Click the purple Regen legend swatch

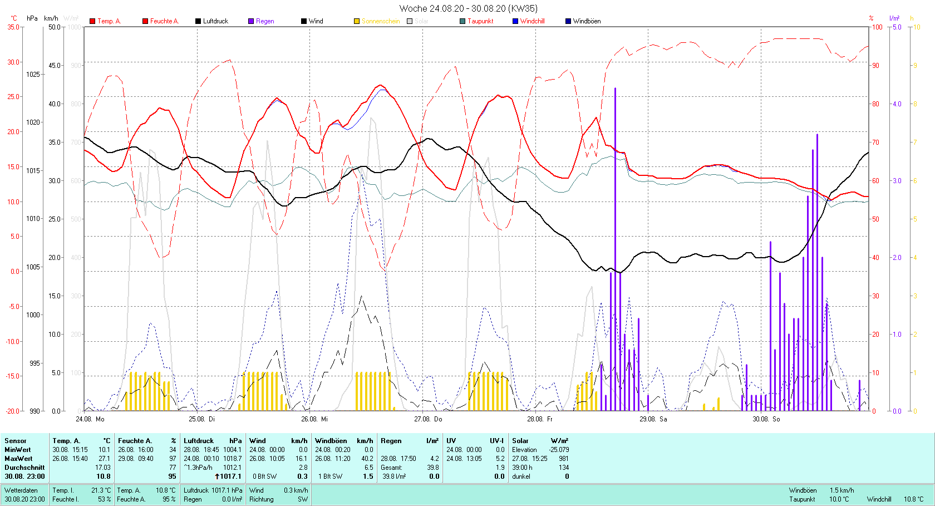point(251,21)
